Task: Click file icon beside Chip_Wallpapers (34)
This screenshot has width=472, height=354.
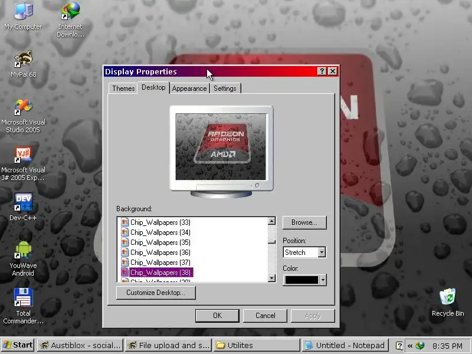Action: pos(124,232)
